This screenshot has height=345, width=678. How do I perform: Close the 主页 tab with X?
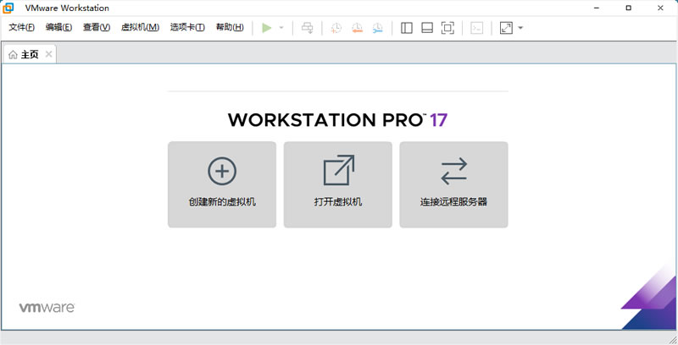[49, 55]
